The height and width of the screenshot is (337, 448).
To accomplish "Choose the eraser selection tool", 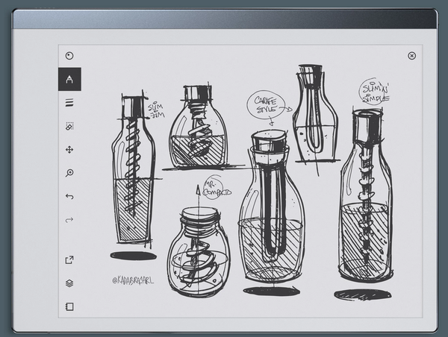I will point(69,127).
